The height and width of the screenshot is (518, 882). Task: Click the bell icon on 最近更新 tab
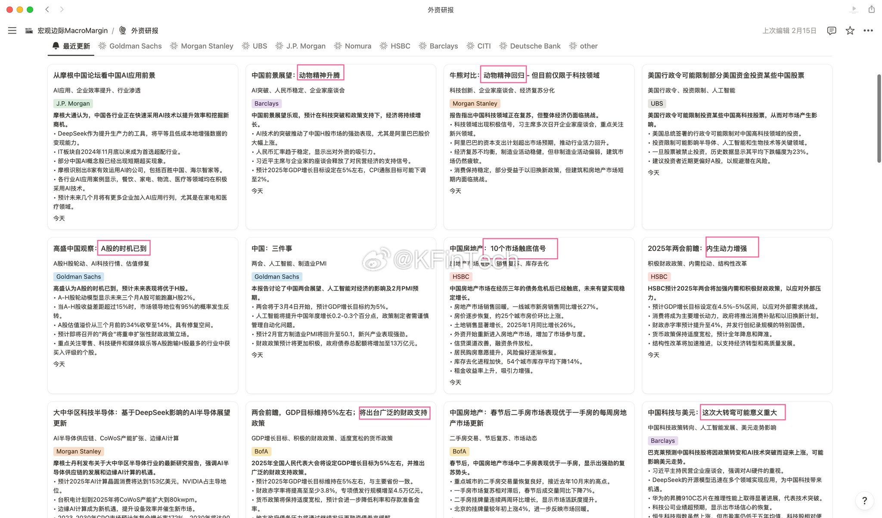click(56, 46)
